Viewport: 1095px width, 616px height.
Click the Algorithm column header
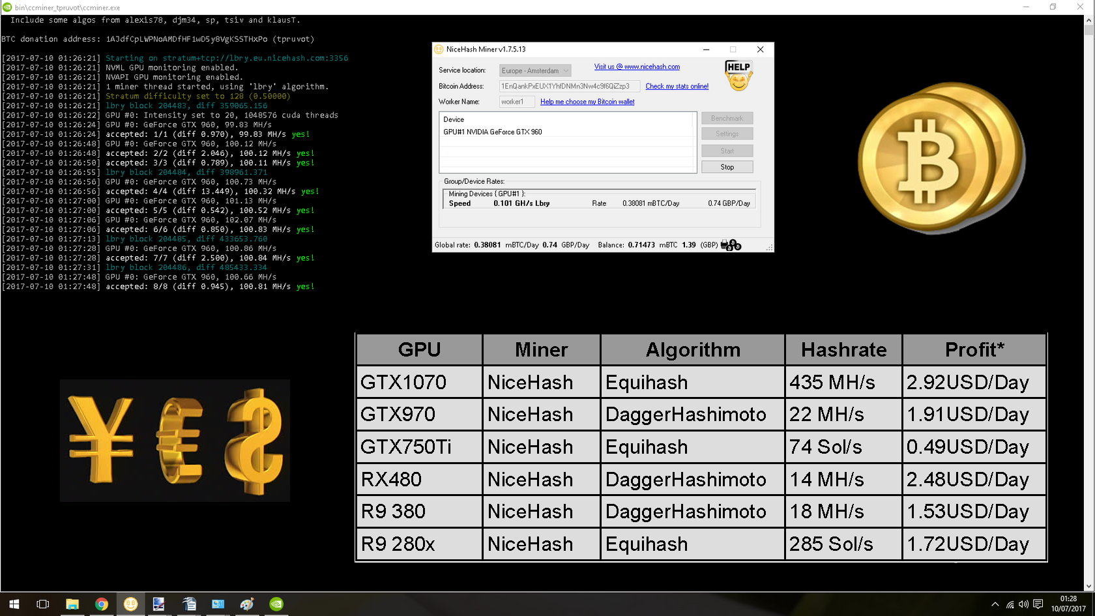tap(693, 349)
